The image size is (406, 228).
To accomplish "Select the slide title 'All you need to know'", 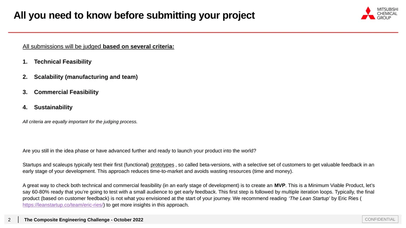I will click(134, 15).
